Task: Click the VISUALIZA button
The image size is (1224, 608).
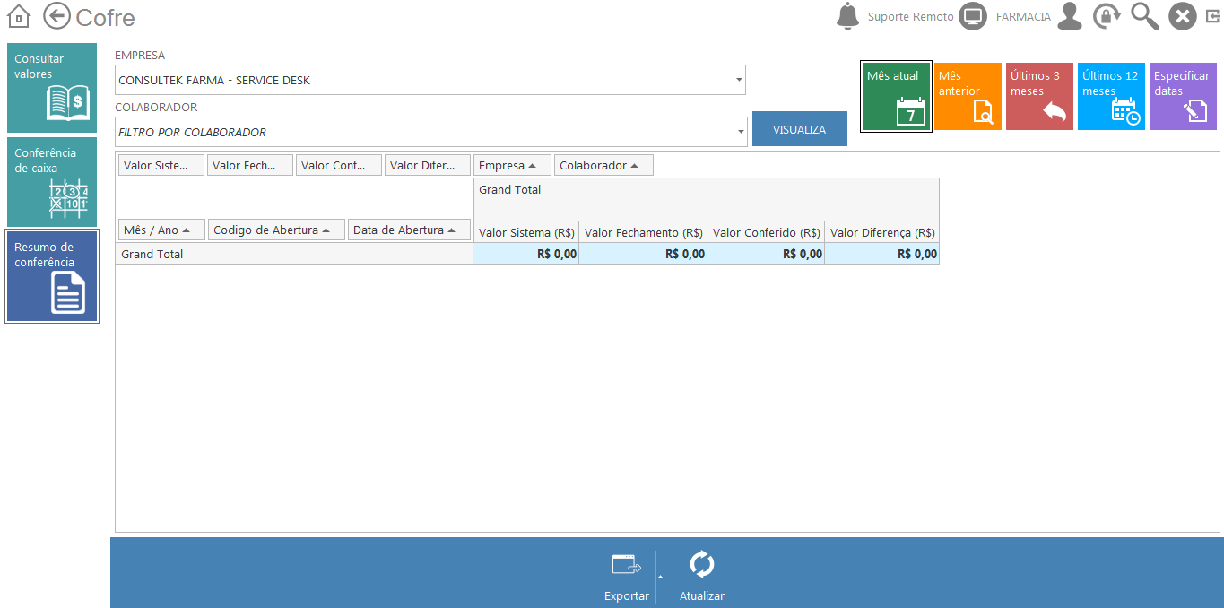Action: [x=800, y=129]
